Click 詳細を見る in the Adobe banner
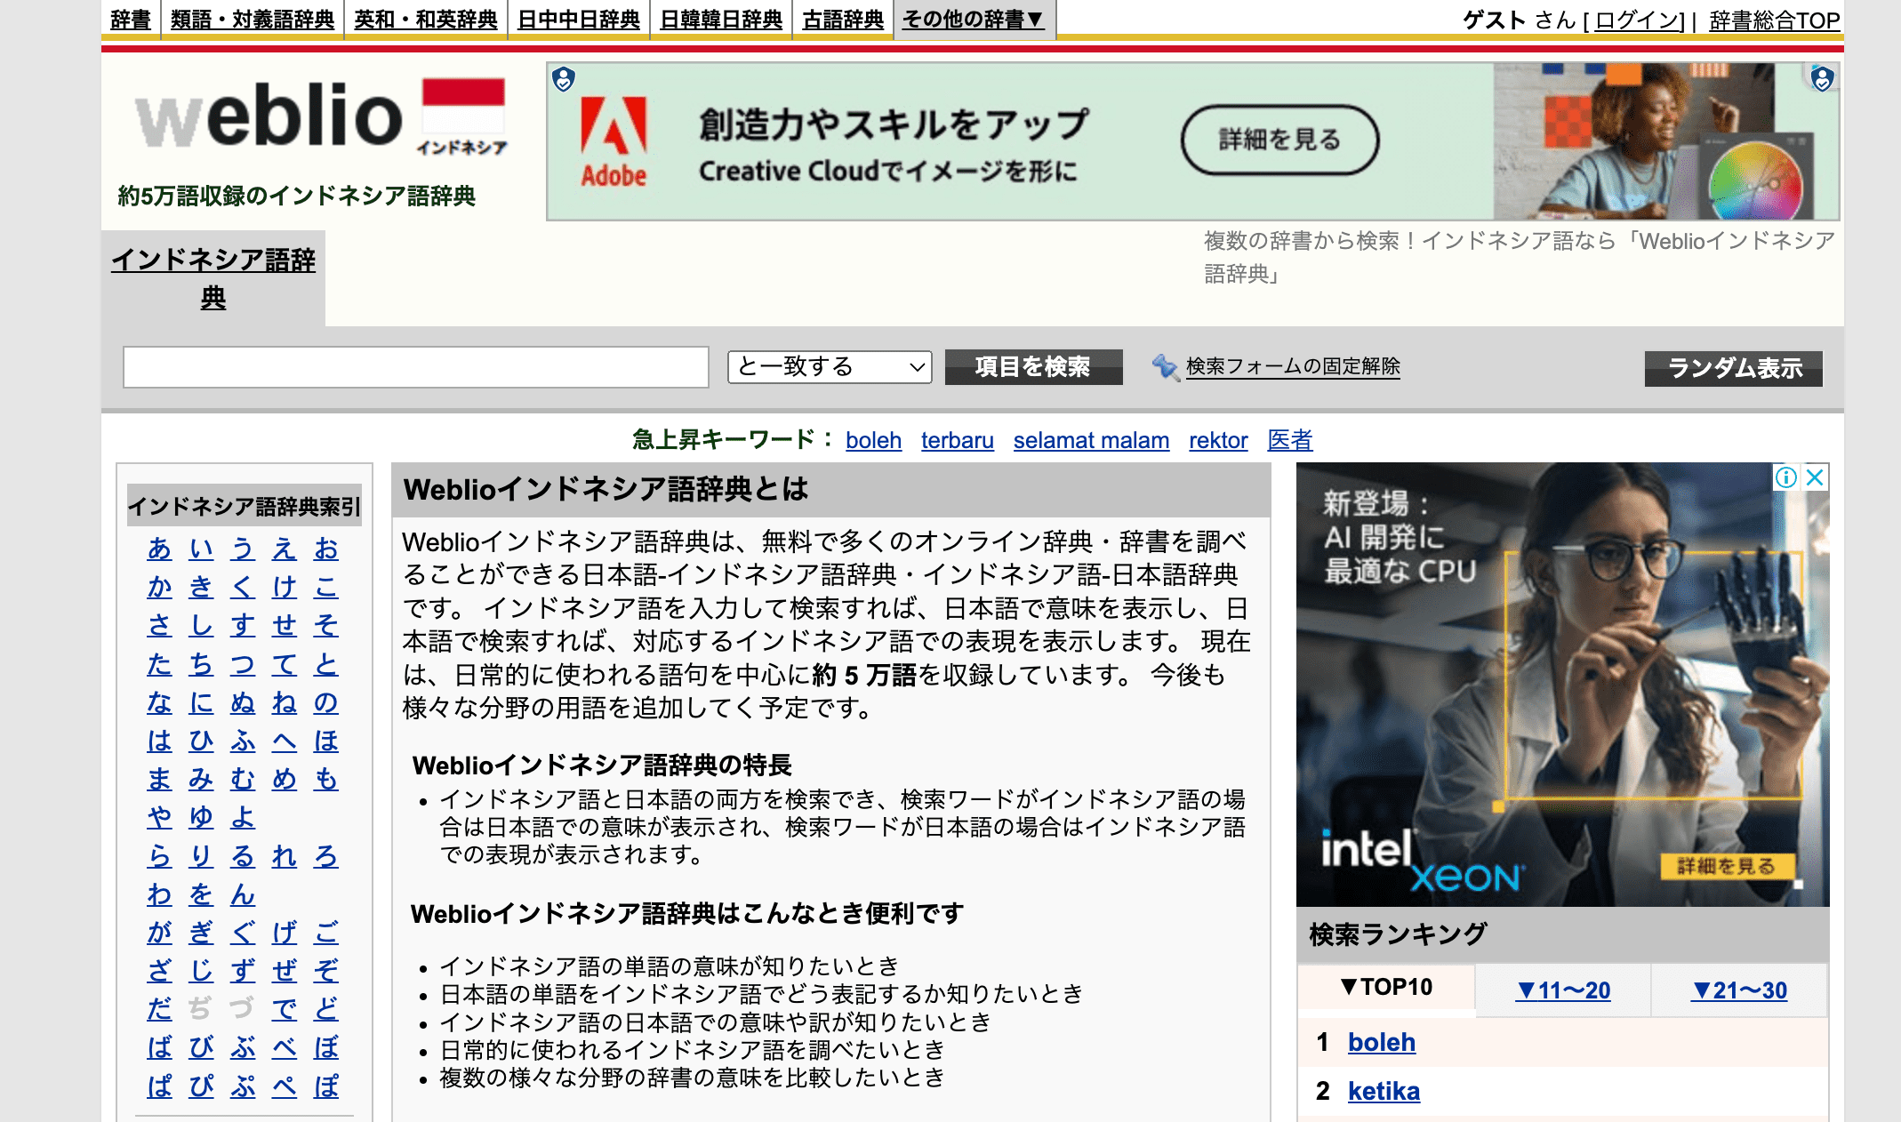Screen dimensions: 1901x1122 pos(1279,140)
